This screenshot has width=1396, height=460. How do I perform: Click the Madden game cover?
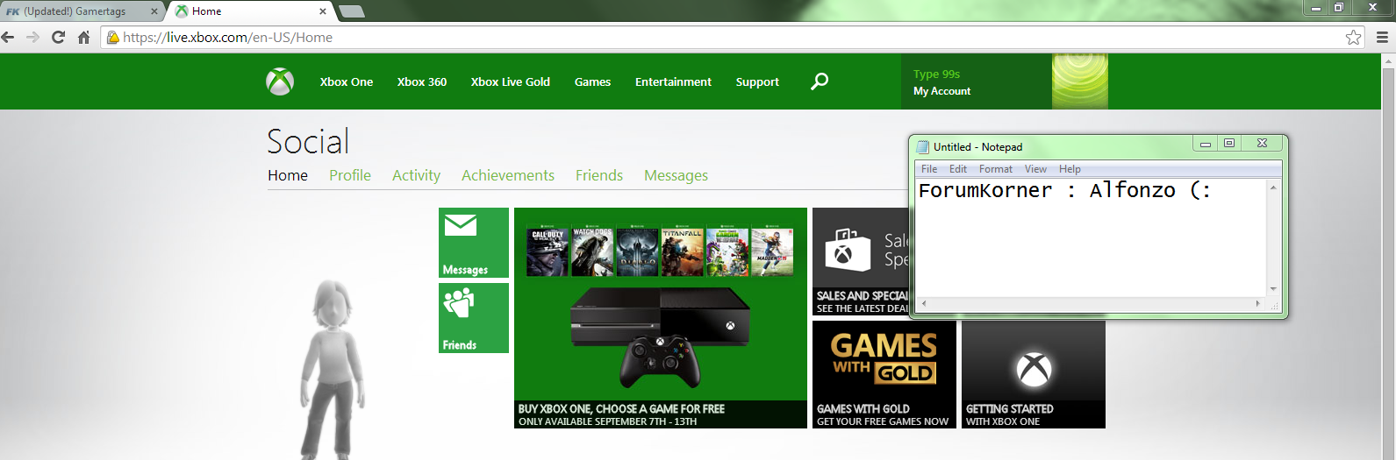tap(772, 251)
